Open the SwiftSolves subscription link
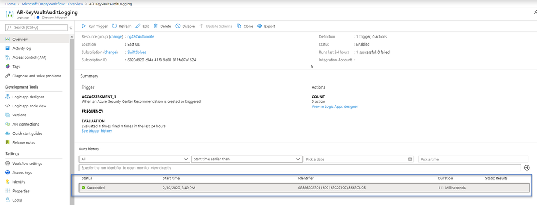The width and height of the screenshot is (537, 205). pyautogui.click(x=137, y=52)
